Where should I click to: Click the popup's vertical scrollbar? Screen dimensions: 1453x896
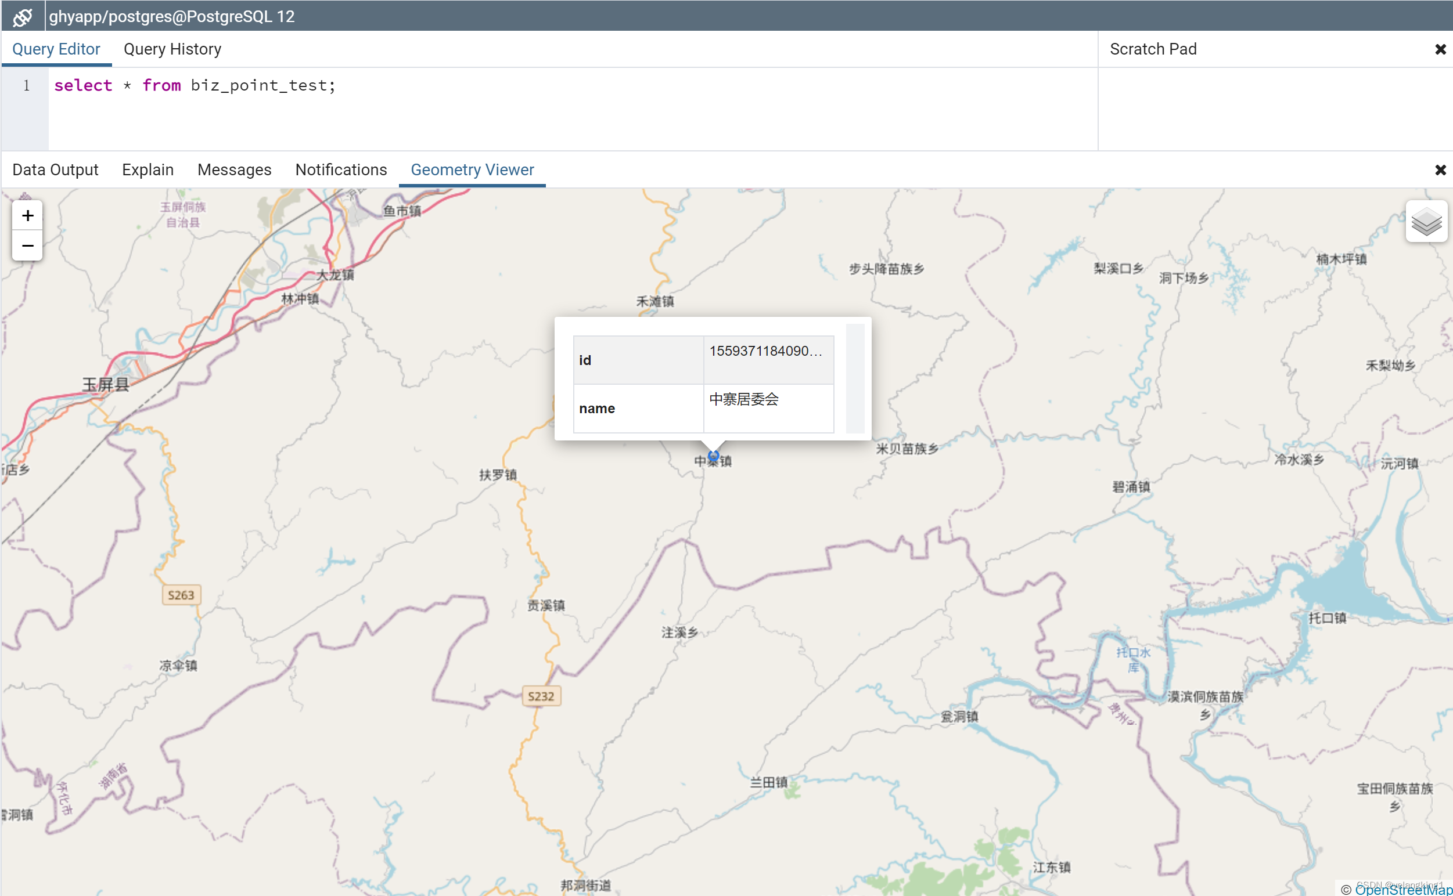855,378
